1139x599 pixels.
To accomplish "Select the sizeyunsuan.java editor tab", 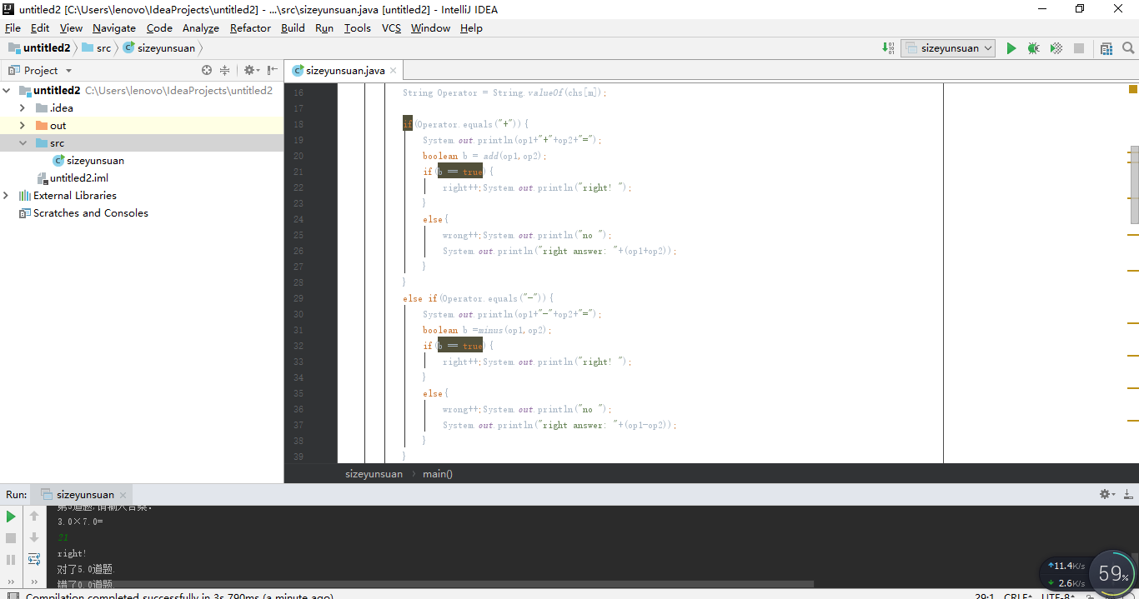I will (345, 71).
